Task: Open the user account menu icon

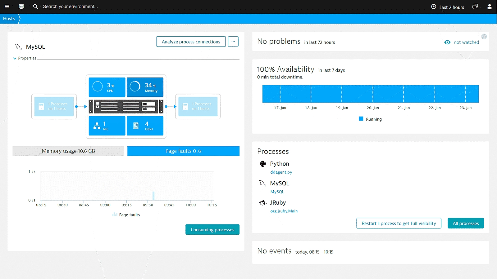Action: click(x=490, y=7)
